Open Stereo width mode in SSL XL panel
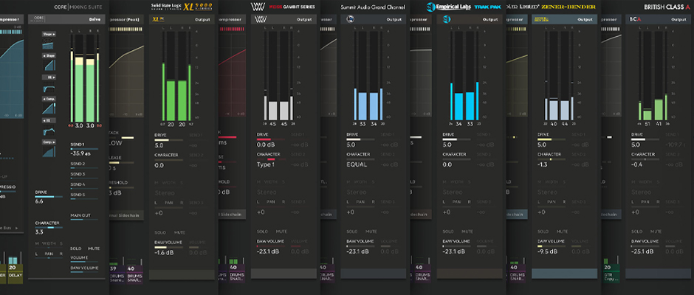 [165, 192]
